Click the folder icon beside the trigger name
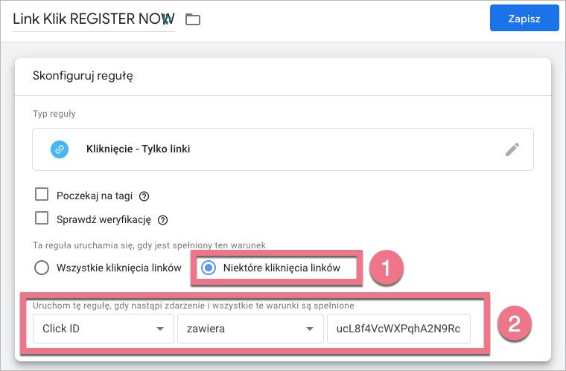Image resolution: width=566 pixels, height=371 pixels. pos(193,19)
